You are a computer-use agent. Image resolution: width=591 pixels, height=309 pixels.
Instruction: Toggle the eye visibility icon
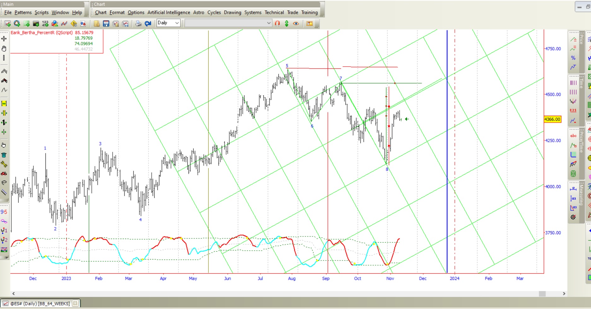pos(296,24)
